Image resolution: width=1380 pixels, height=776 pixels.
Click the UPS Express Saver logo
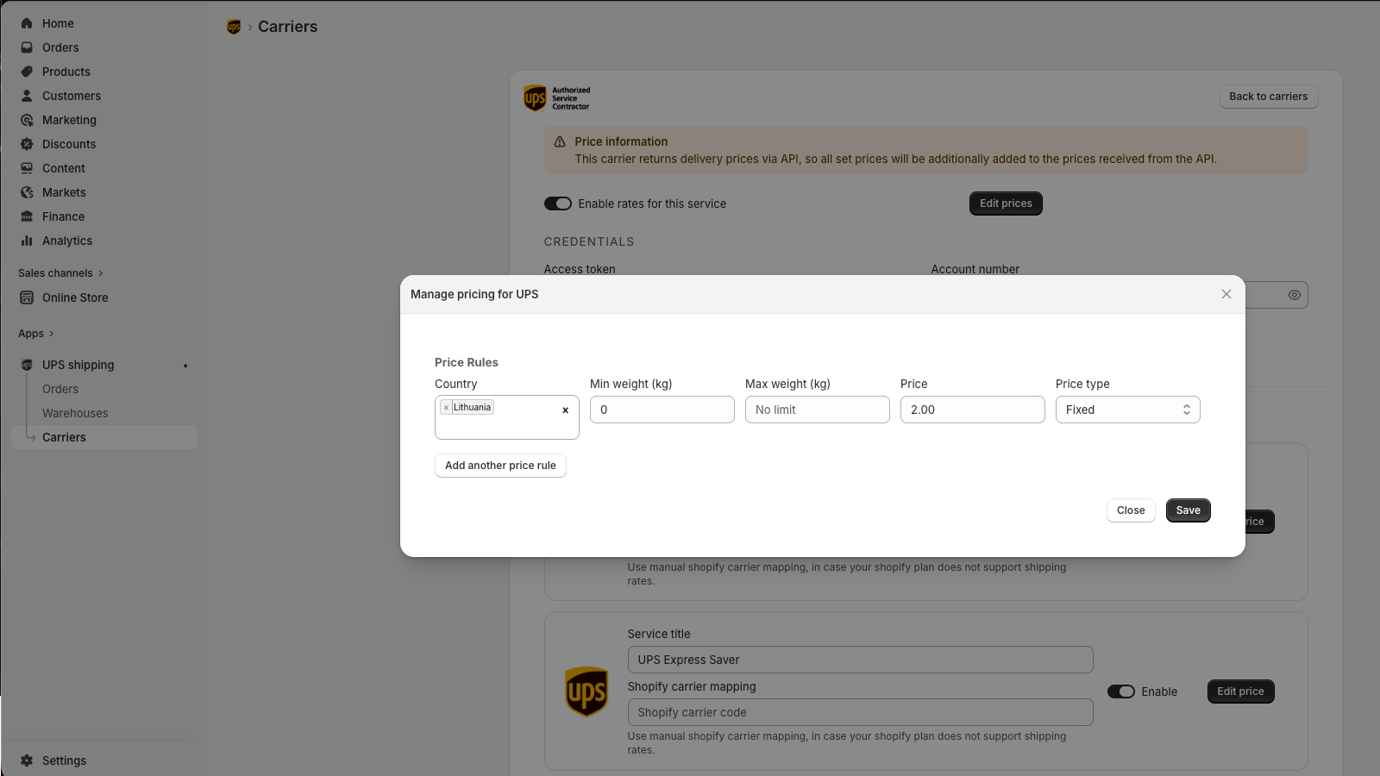tap(586, 692)
